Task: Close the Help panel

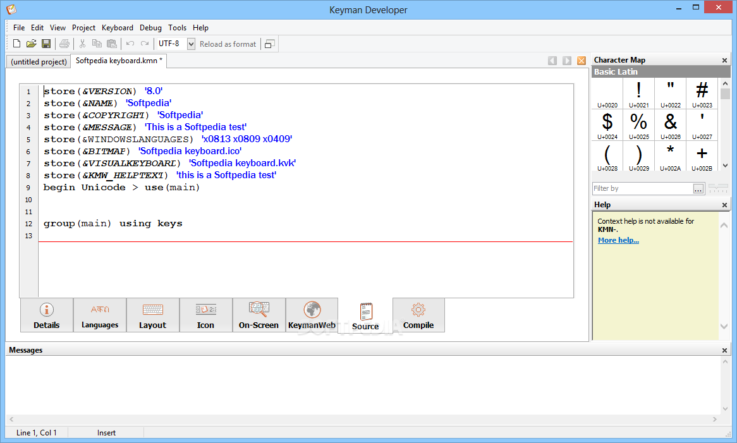Action: (x=724, y=205)
